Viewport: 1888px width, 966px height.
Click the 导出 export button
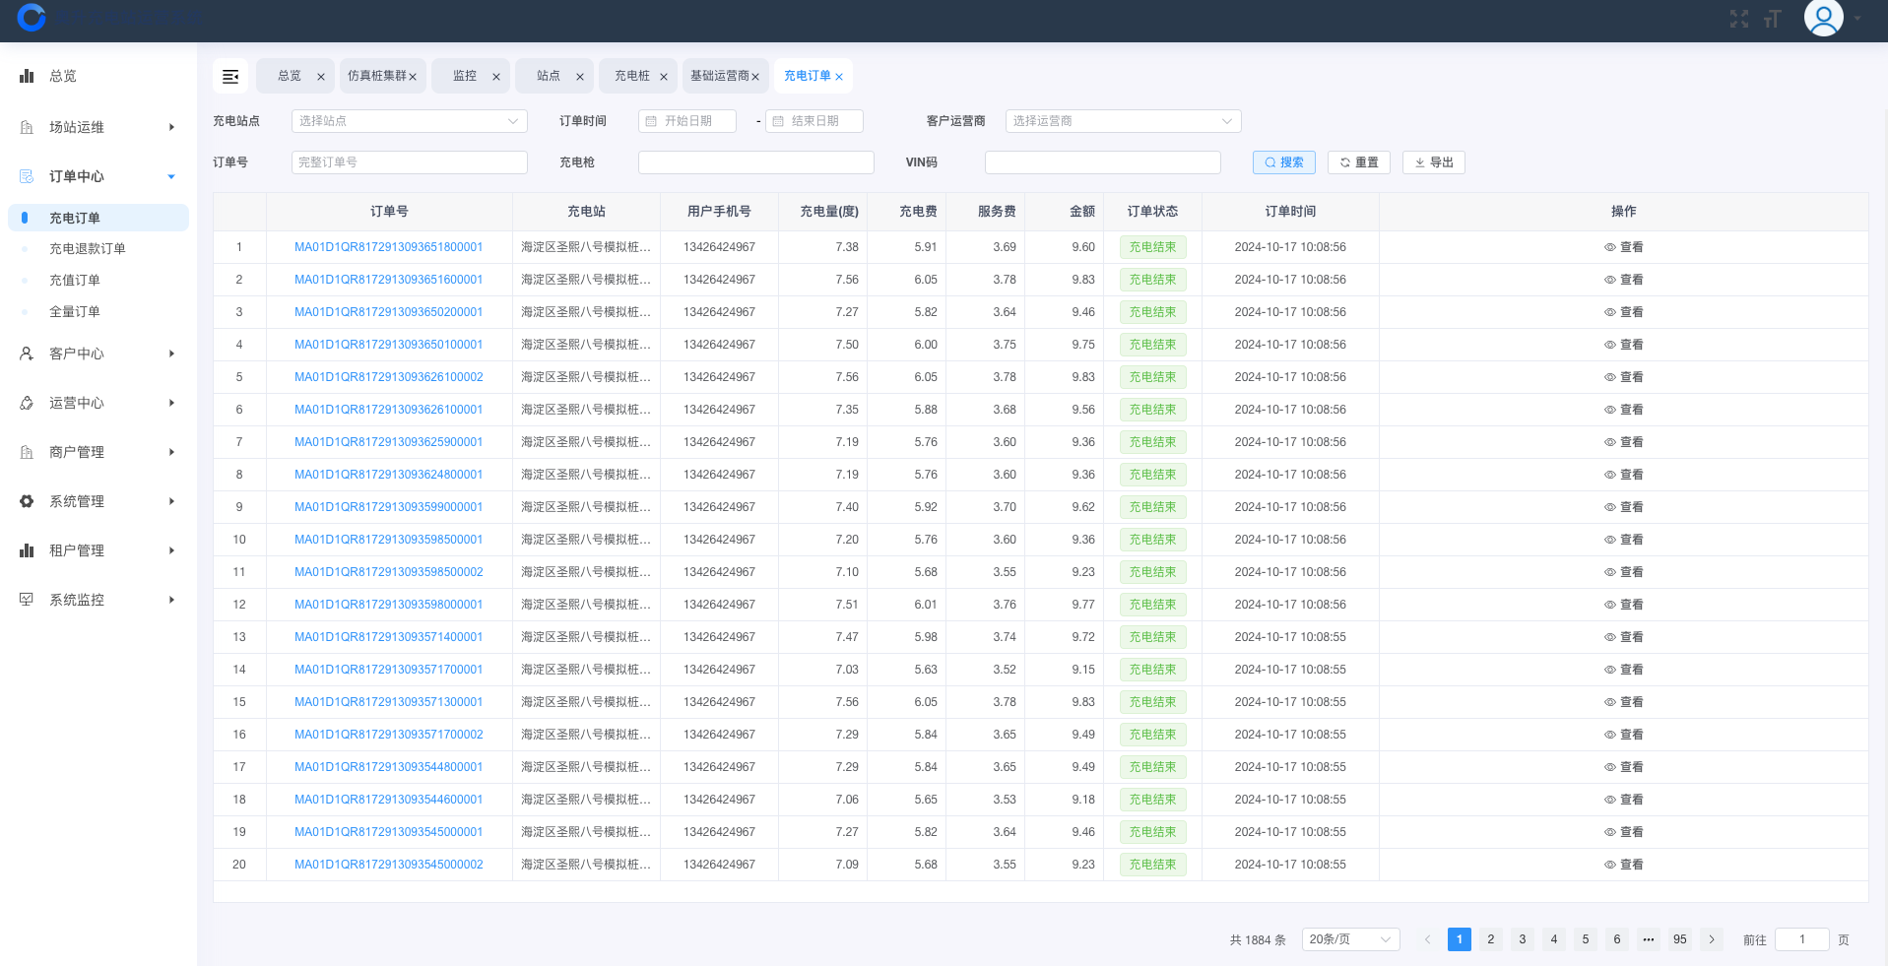(x=1433, y=162)
